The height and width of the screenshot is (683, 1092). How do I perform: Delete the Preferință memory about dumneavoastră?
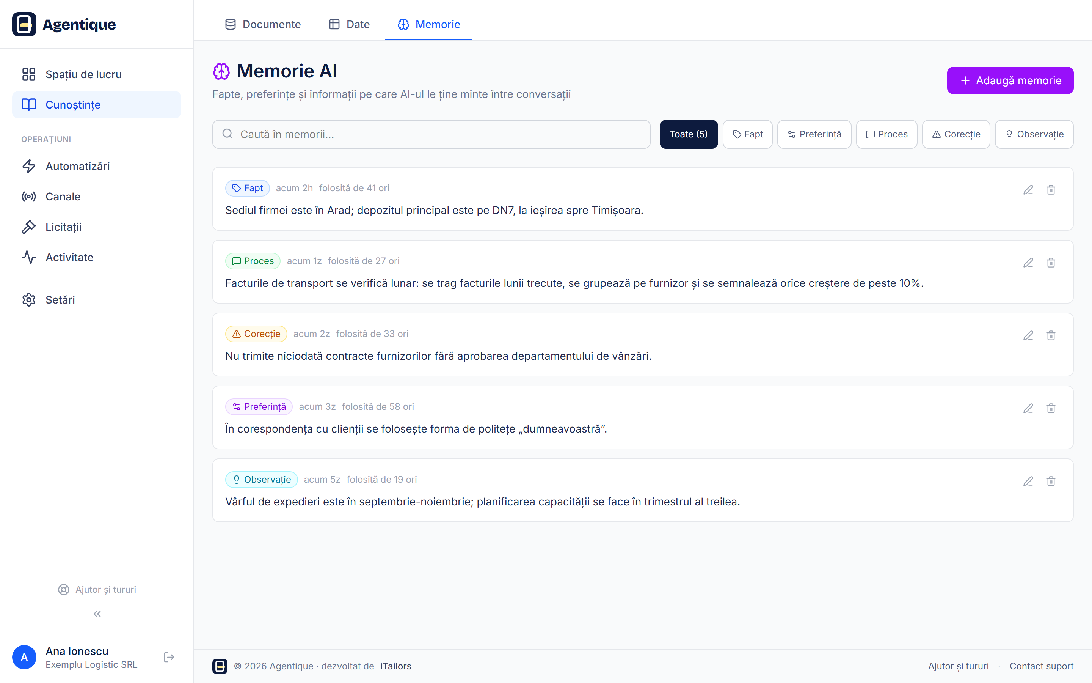[1051, 408]
